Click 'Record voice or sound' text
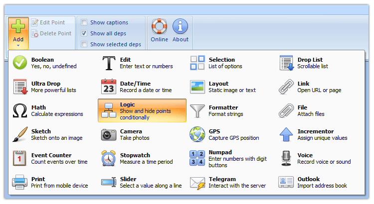 (x=324, y=162)
